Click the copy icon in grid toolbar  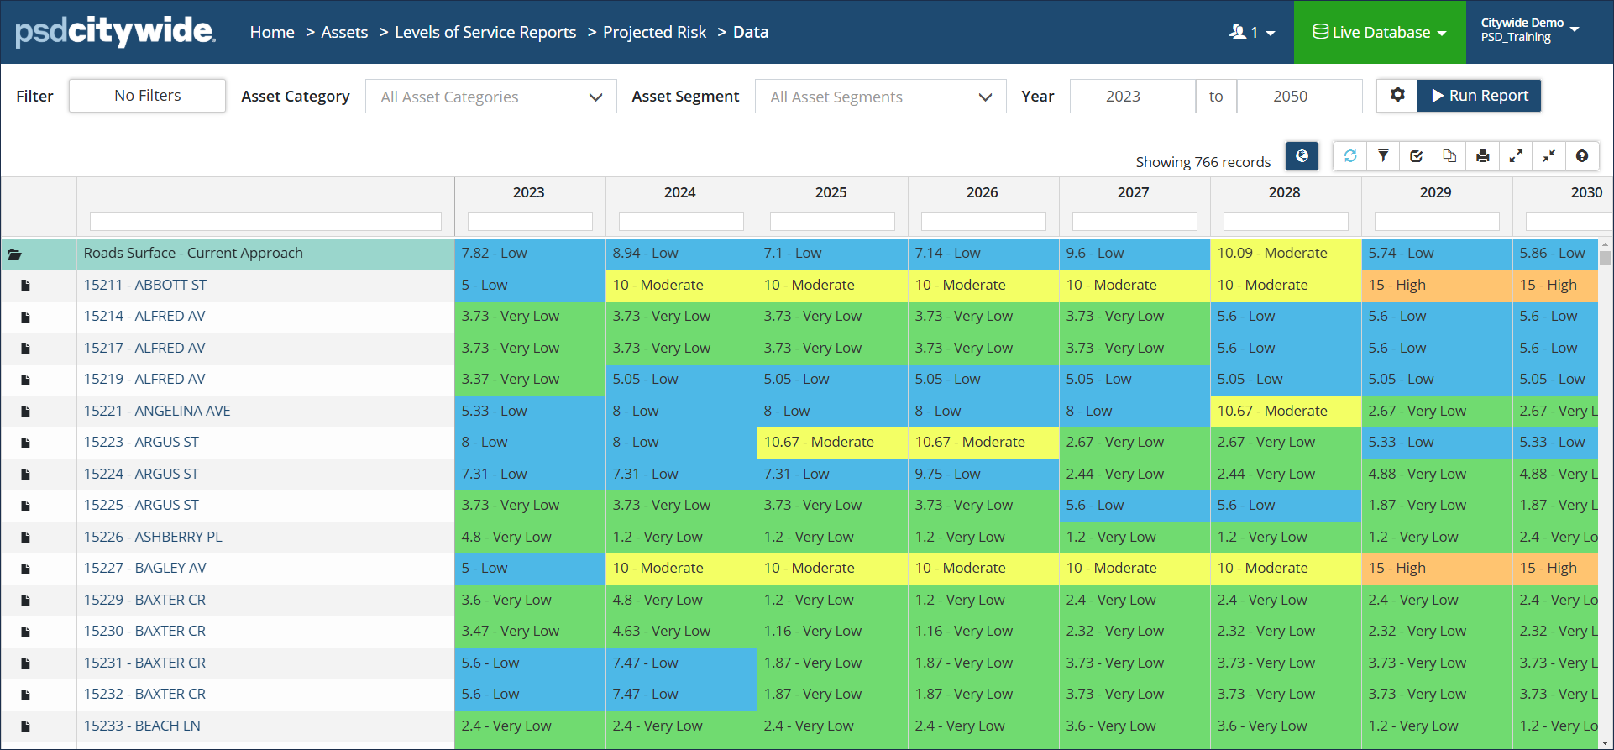tap(1449, 156)
